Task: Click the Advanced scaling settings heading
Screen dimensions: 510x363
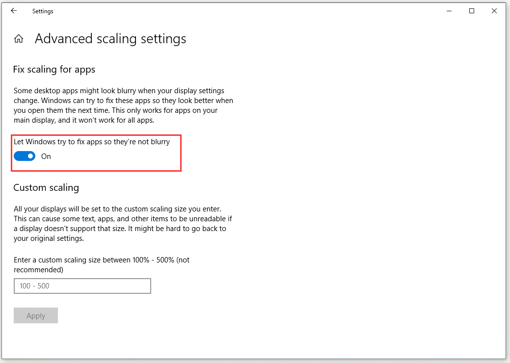Action: click(x=110, y=38)
